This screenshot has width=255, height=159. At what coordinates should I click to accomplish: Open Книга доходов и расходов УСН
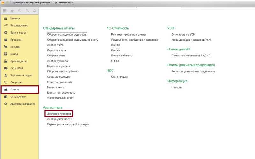tap(191, 40)
